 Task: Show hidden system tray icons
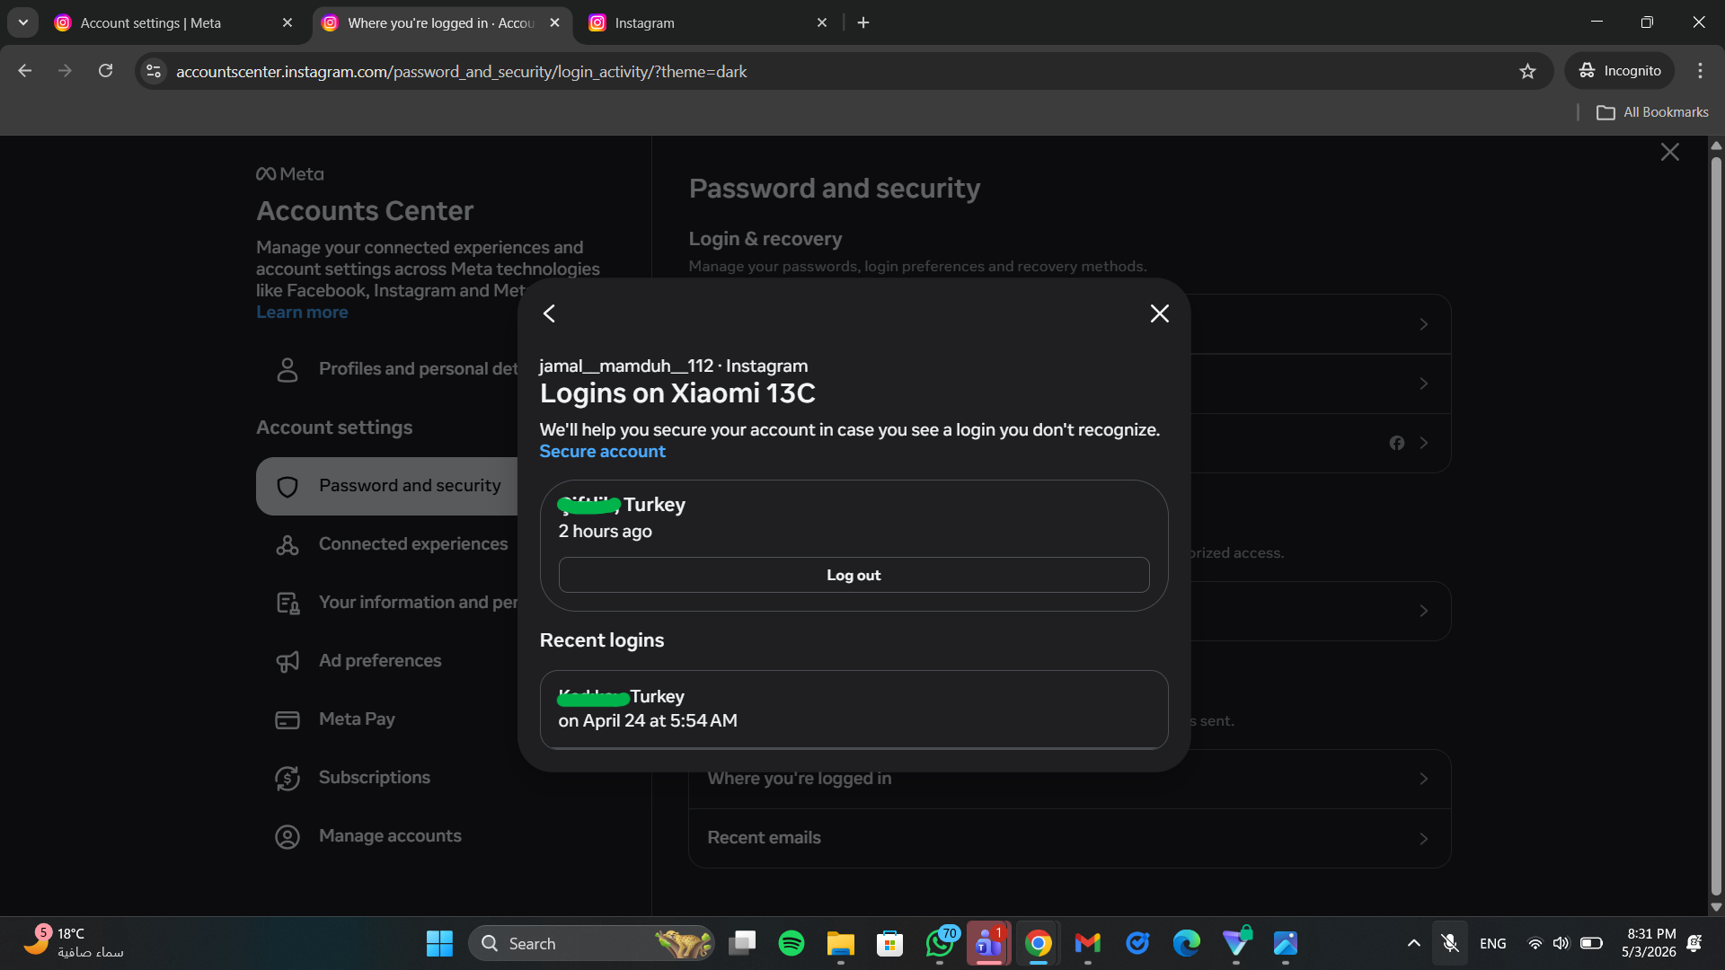1413,944
